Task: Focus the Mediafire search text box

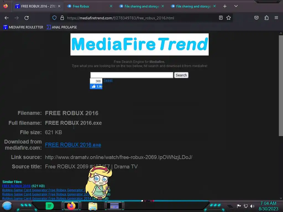Action: pos(132,75)
